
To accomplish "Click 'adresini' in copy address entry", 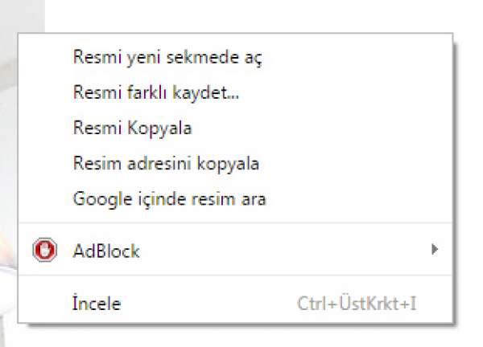I will pyautogui.click(x=159, y=163).
